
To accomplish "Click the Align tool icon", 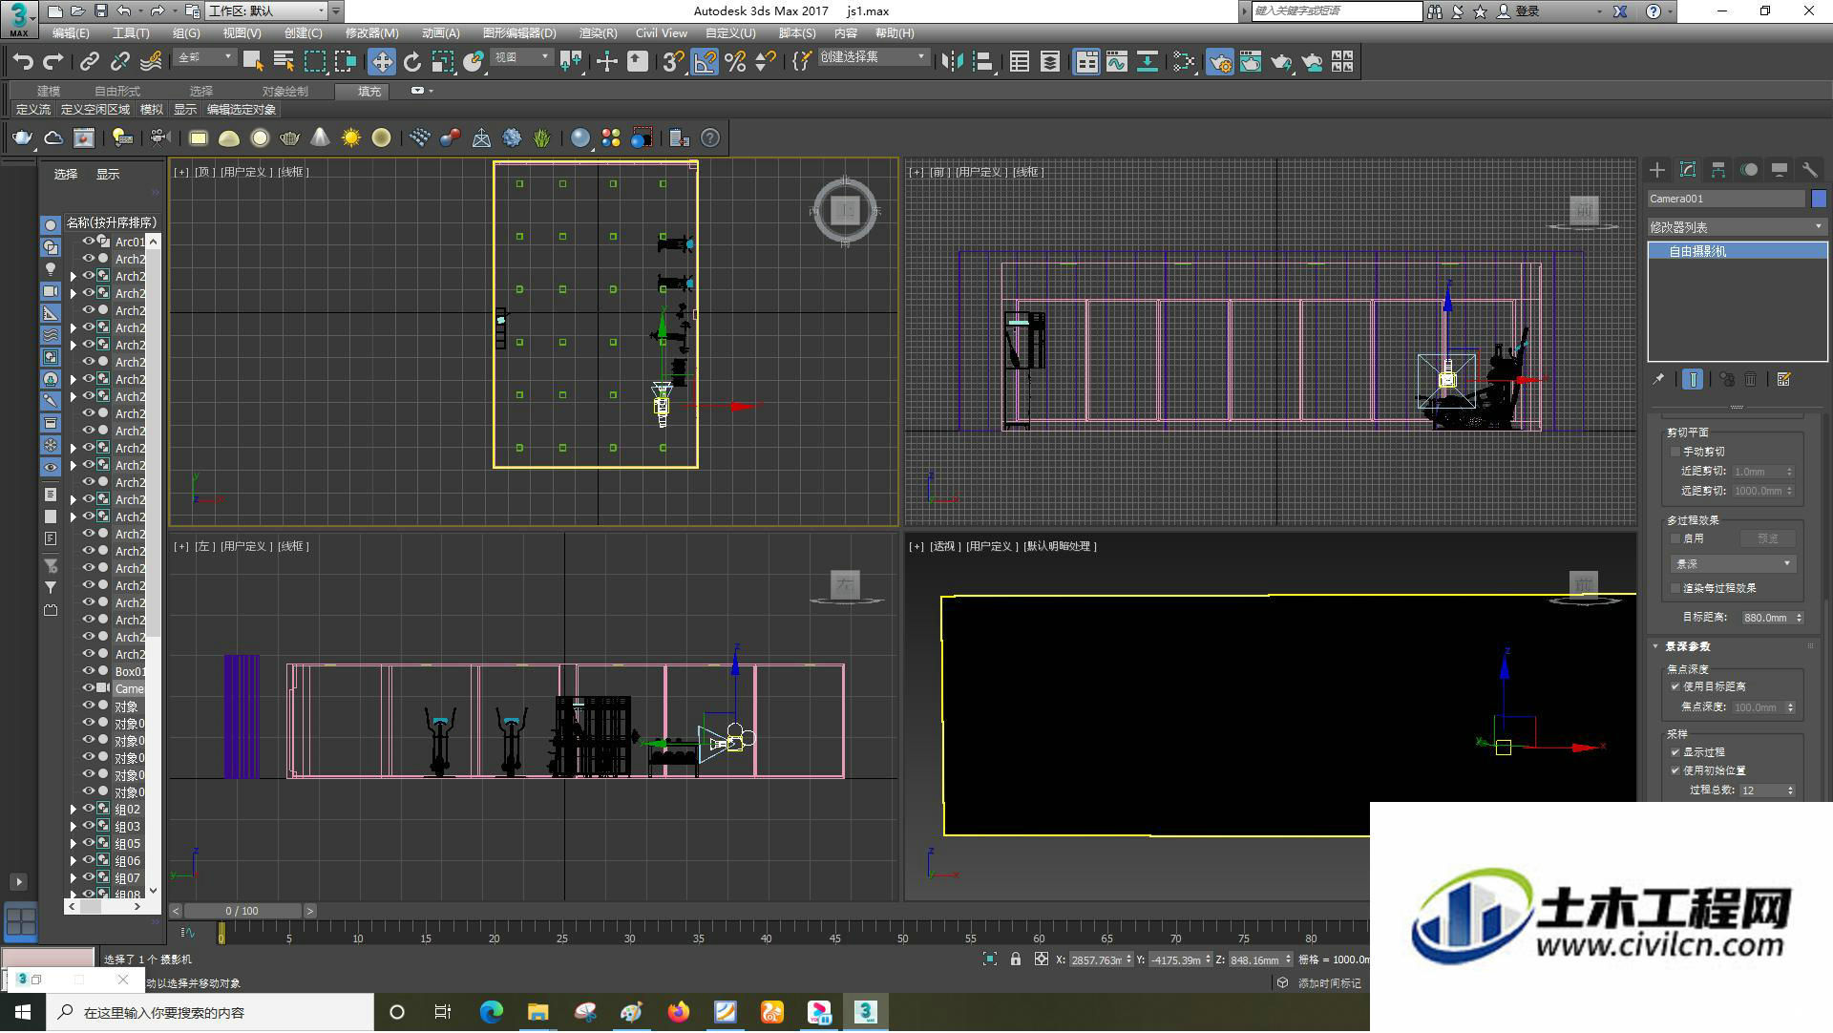I will coord(982,62).
